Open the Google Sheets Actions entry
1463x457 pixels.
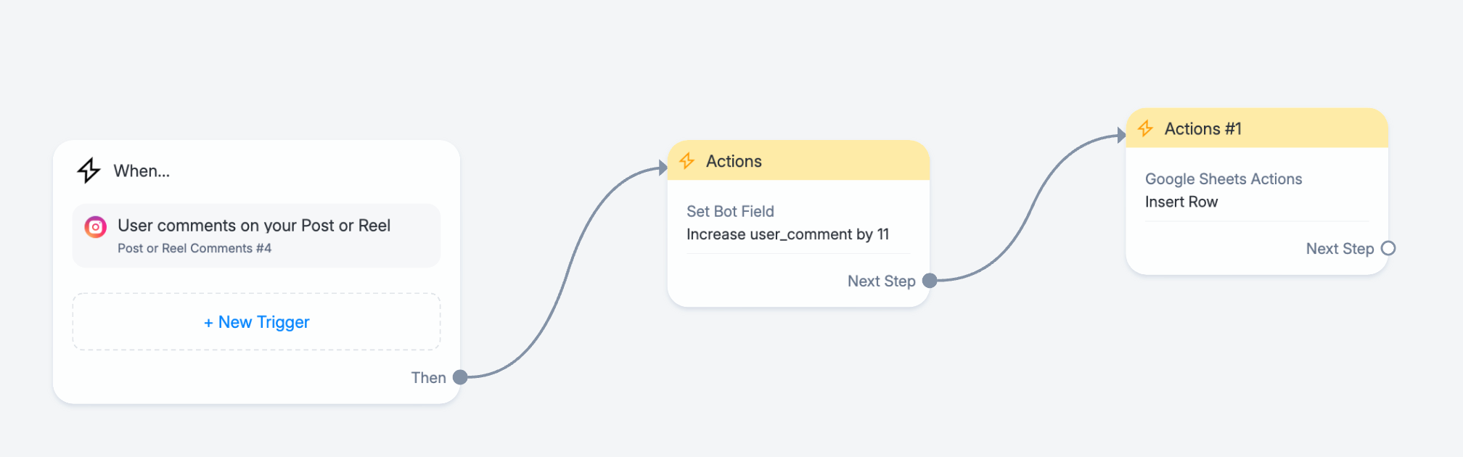[1224, 179]
